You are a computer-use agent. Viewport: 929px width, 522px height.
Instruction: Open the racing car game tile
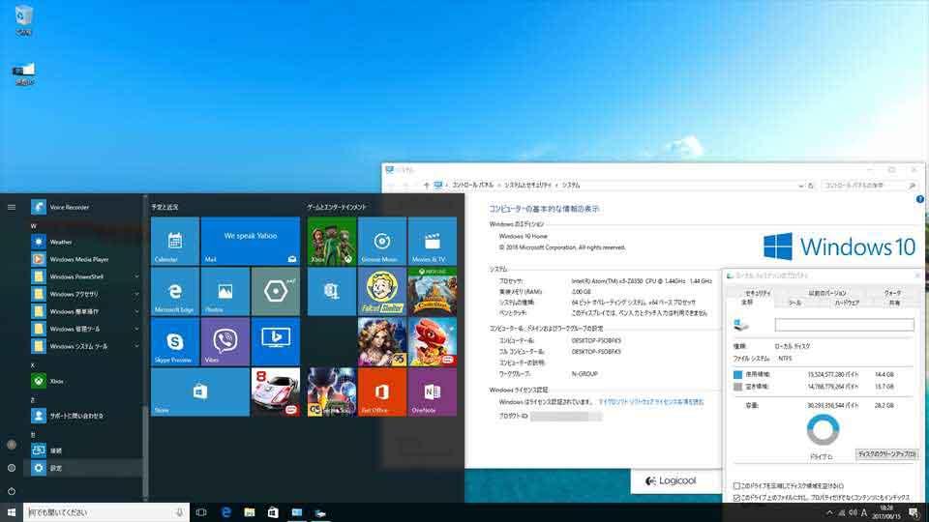[276, 391]
